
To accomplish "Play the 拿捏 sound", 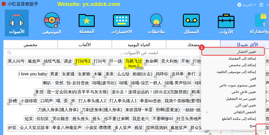I will pyautogui.click(x=39, y=92).
